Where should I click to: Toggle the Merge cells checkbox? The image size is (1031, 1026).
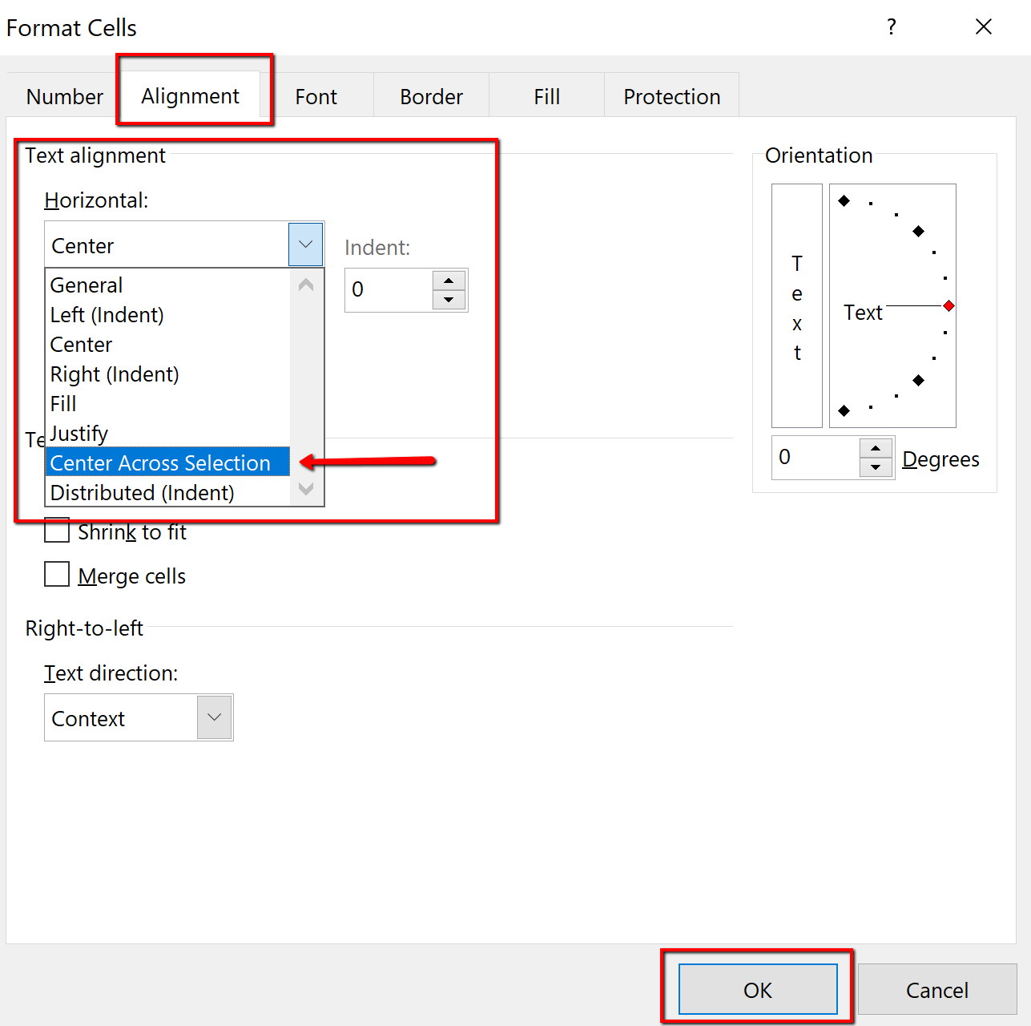(x=57, y=575)
